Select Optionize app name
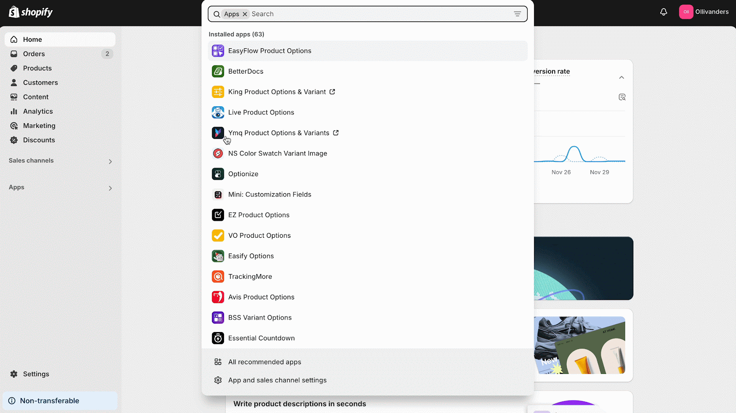Screen dimensions: 736x413 pyautogui.click(x=243, y=174)
